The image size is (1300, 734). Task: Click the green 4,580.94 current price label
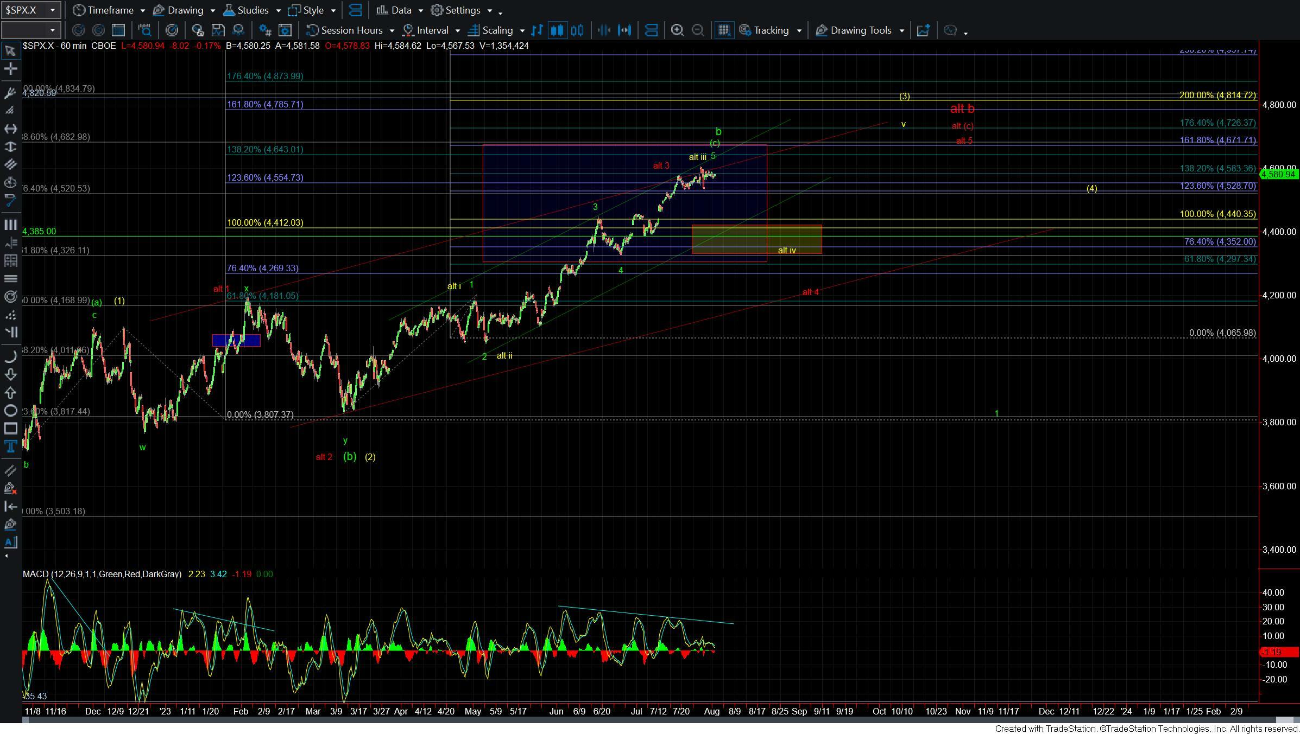point(1279,174)
